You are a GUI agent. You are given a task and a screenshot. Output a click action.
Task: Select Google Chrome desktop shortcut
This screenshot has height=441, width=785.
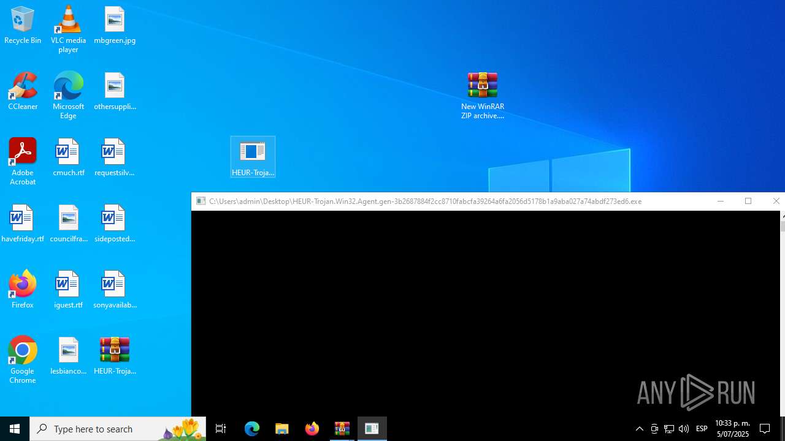23,360
